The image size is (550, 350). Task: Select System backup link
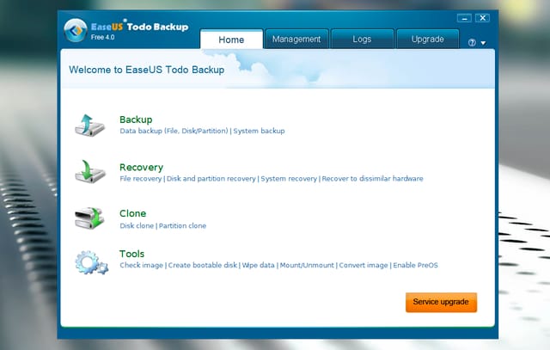pyautogui.click(x=259, y=131)
